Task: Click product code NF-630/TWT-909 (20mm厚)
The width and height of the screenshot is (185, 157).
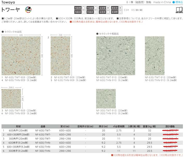Action: pos(70,77)
